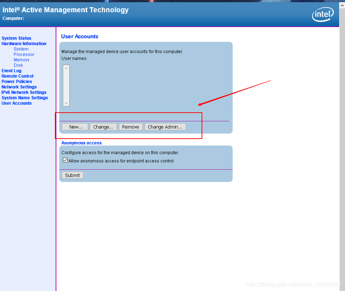Screen dimensions: 345x291
Task: Toggle anonymous access for endpoint access control
Action: [65, 160]
